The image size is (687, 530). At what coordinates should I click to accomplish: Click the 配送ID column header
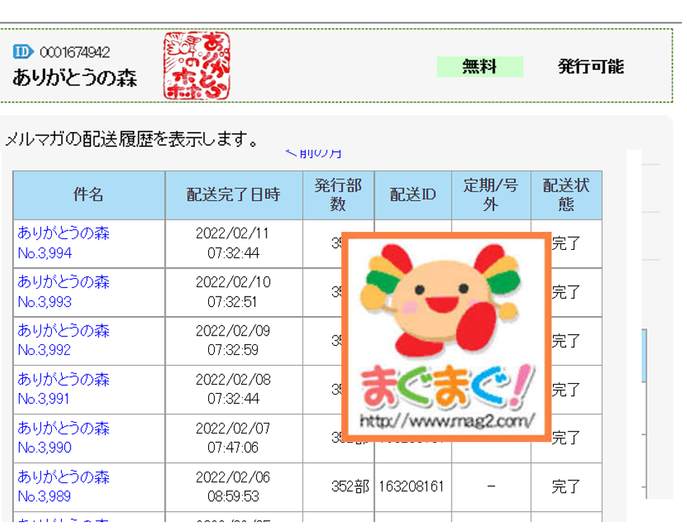413,195
